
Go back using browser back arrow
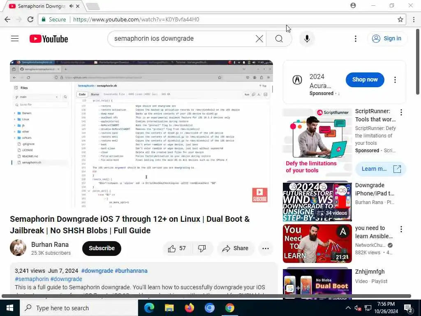tap(7, 19)
